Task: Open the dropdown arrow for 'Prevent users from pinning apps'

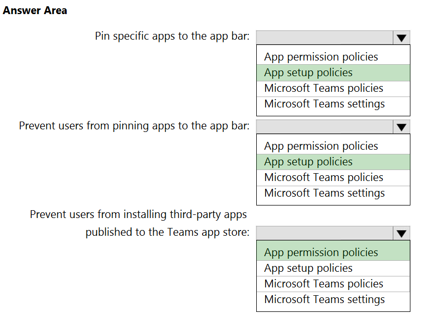Action: point(401,127)
